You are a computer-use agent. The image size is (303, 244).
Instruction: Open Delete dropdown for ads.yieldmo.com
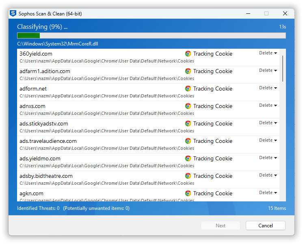(x=268, y=158)
